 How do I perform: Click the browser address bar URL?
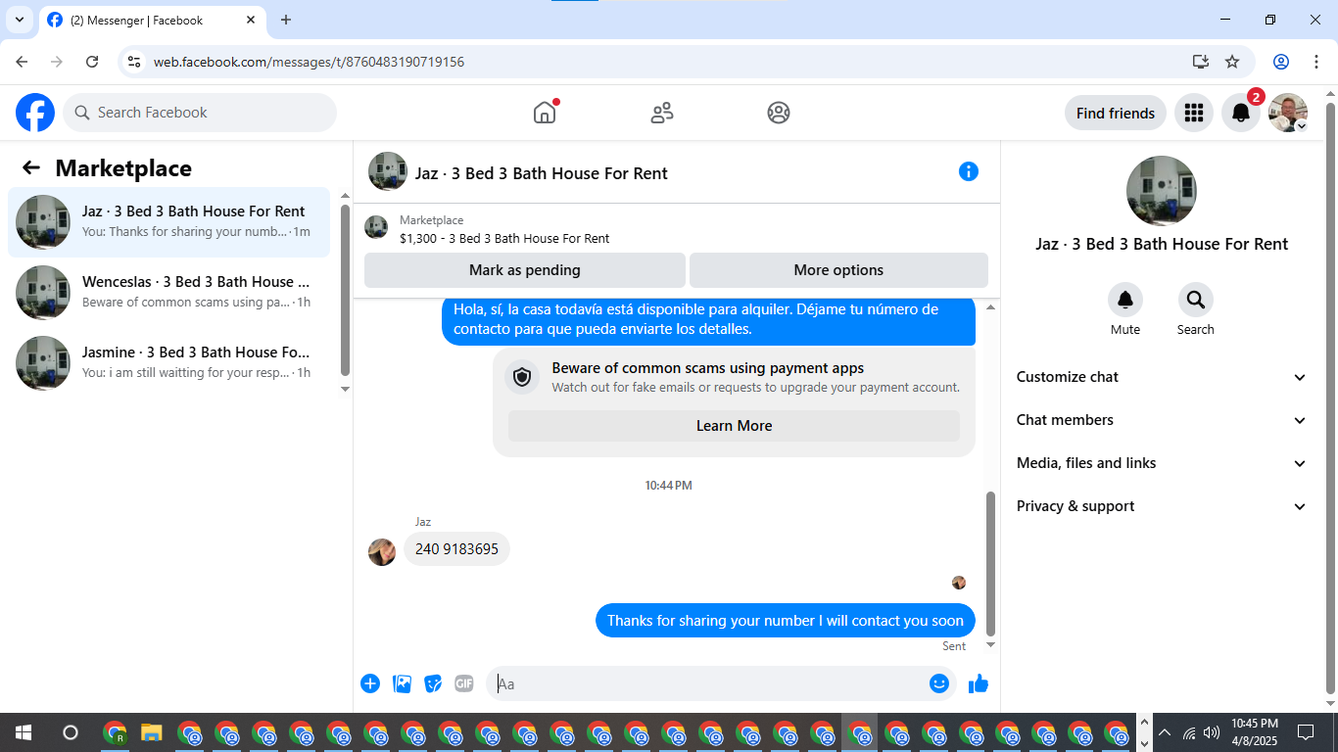(x=309, y=62)
